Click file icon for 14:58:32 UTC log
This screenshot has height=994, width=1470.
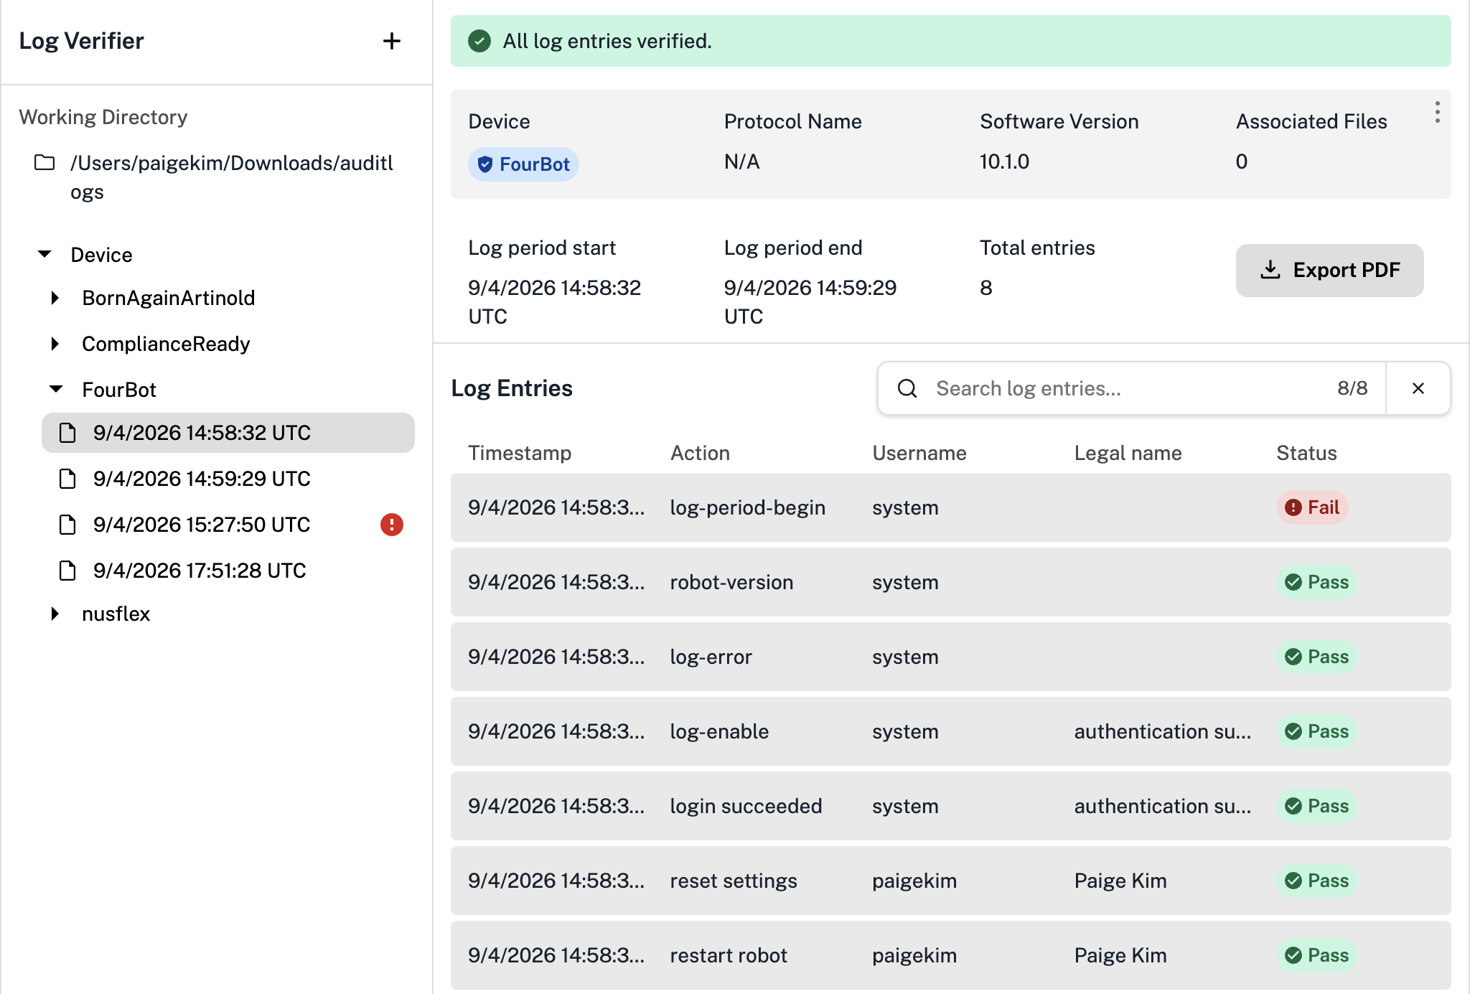[67, 433]
